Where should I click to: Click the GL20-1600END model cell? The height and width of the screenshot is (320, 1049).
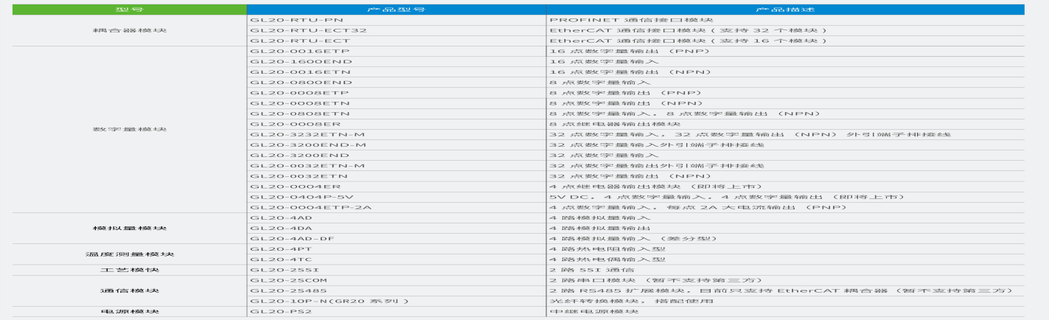pyautogui.click(x=396, y=61)
